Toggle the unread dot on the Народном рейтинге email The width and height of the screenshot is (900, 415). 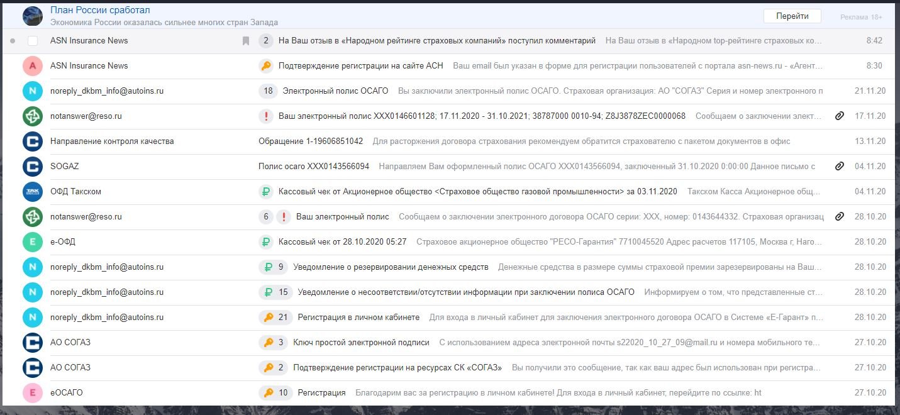(x=13, y=41)
